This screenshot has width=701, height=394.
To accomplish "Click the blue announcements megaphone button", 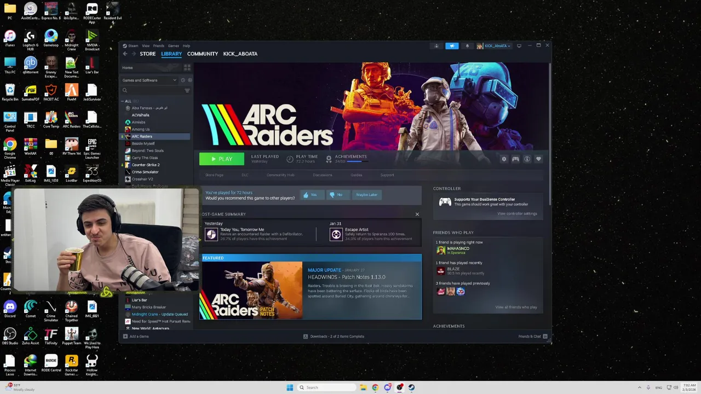I will coord(452,46).
